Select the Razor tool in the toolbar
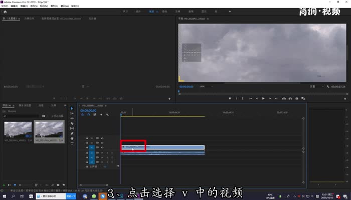Image resolution: width=351 pixels, height=200 pixels. (72, 123)
